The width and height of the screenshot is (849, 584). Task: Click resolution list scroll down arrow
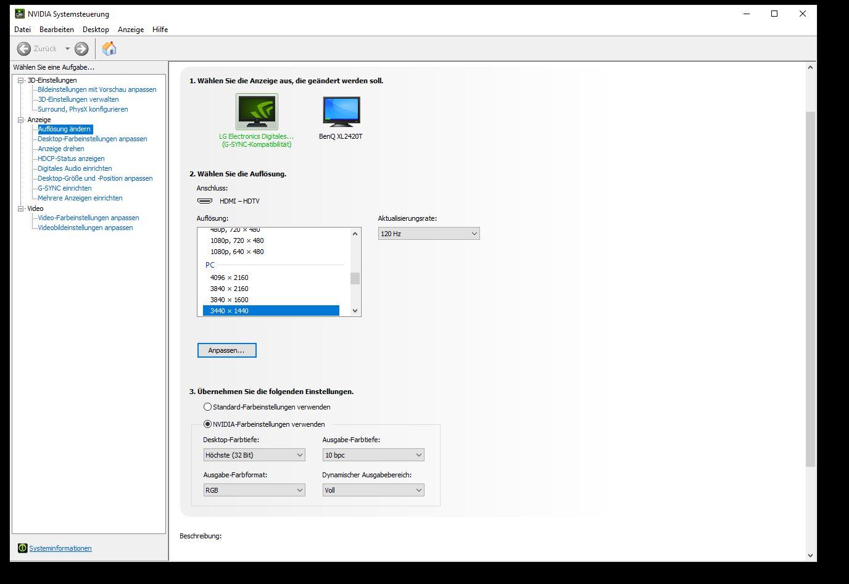click(x=355, y=311)
